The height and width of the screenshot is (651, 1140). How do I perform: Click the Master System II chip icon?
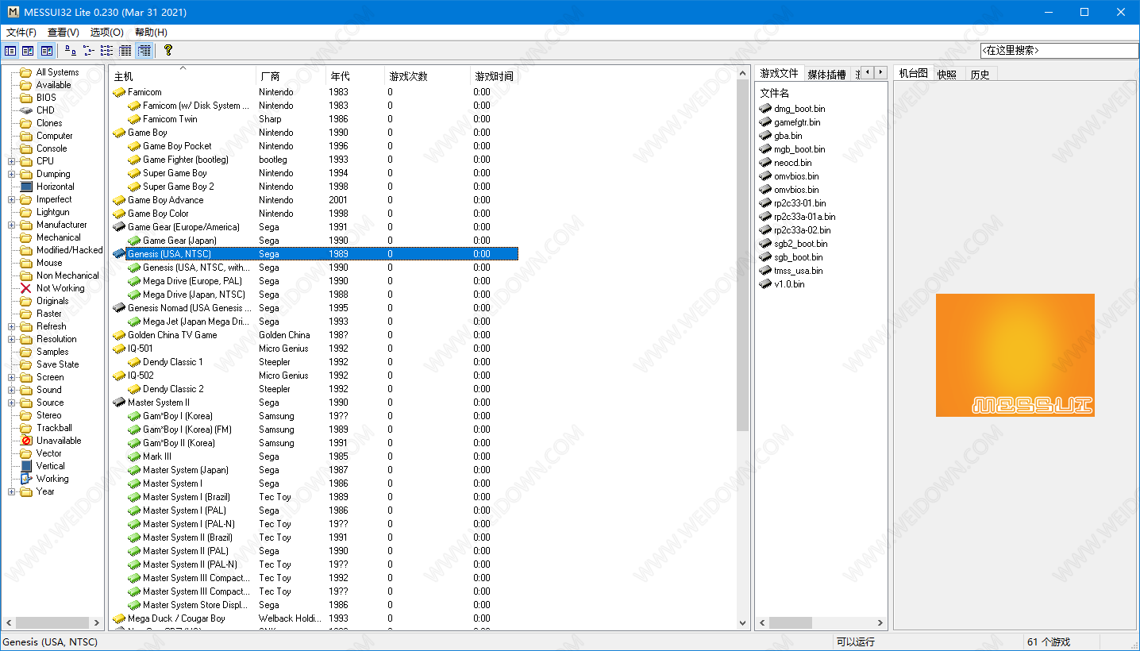point(119,403)
